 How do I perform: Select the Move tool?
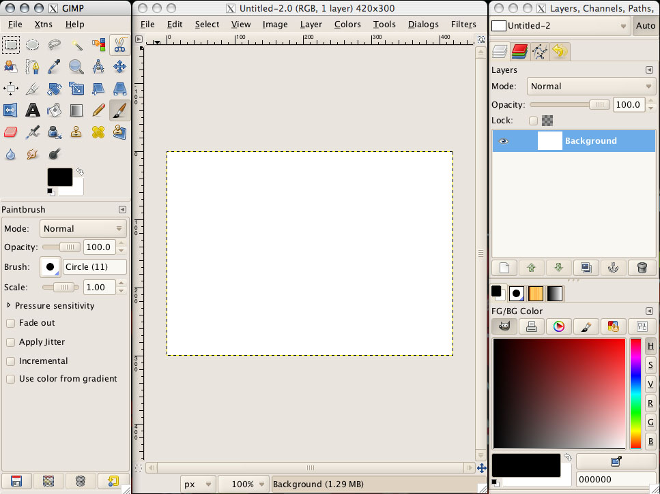(120, 67)
